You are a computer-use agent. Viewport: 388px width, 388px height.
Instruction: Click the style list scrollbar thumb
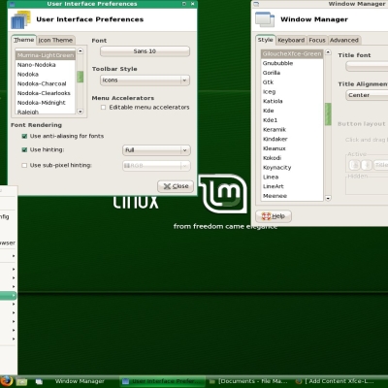point(328,114)
